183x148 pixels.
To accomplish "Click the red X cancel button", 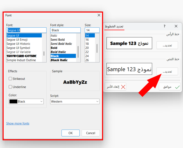I will [x=116, y=87].
